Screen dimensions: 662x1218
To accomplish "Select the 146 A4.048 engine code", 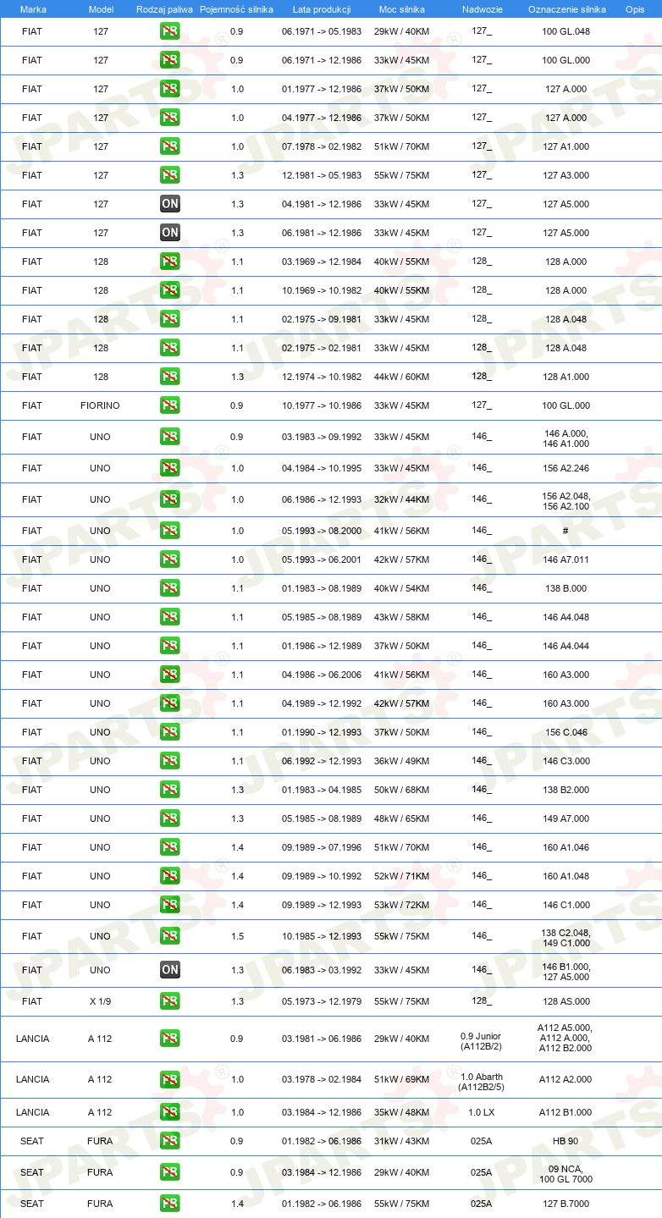I will [567, 617].
